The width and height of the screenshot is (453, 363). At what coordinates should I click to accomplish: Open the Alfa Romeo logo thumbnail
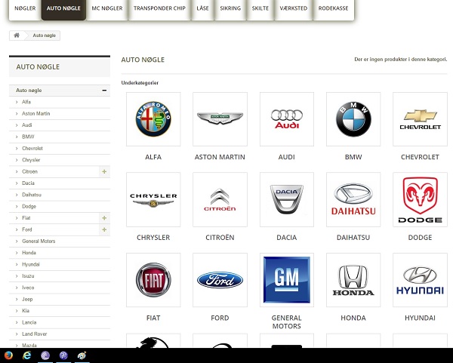[x=153, y=119]
